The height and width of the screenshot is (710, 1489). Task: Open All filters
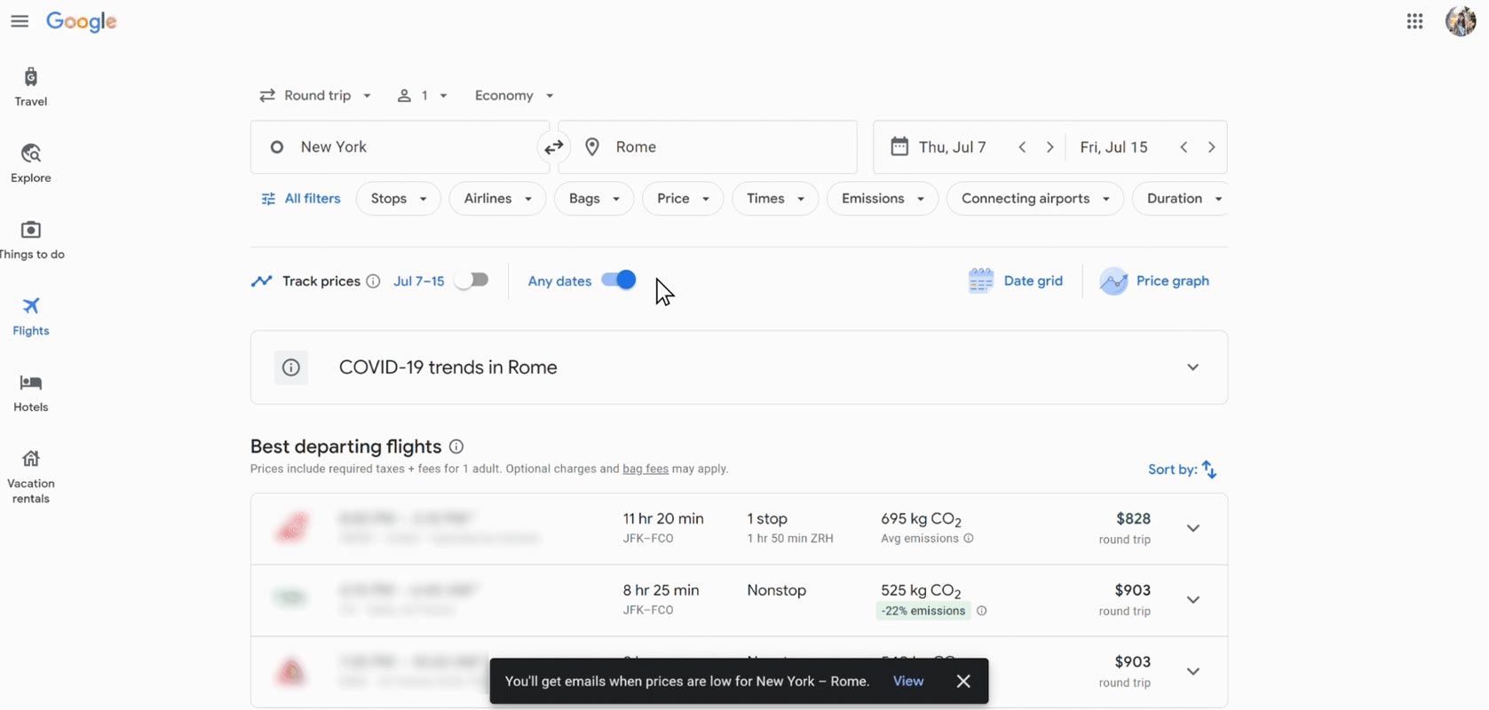(x=301, y=199)
